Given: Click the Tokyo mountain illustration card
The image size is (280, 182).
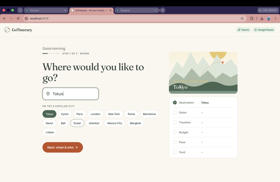Looking at the screenshot, I should [x=203, y=73].
